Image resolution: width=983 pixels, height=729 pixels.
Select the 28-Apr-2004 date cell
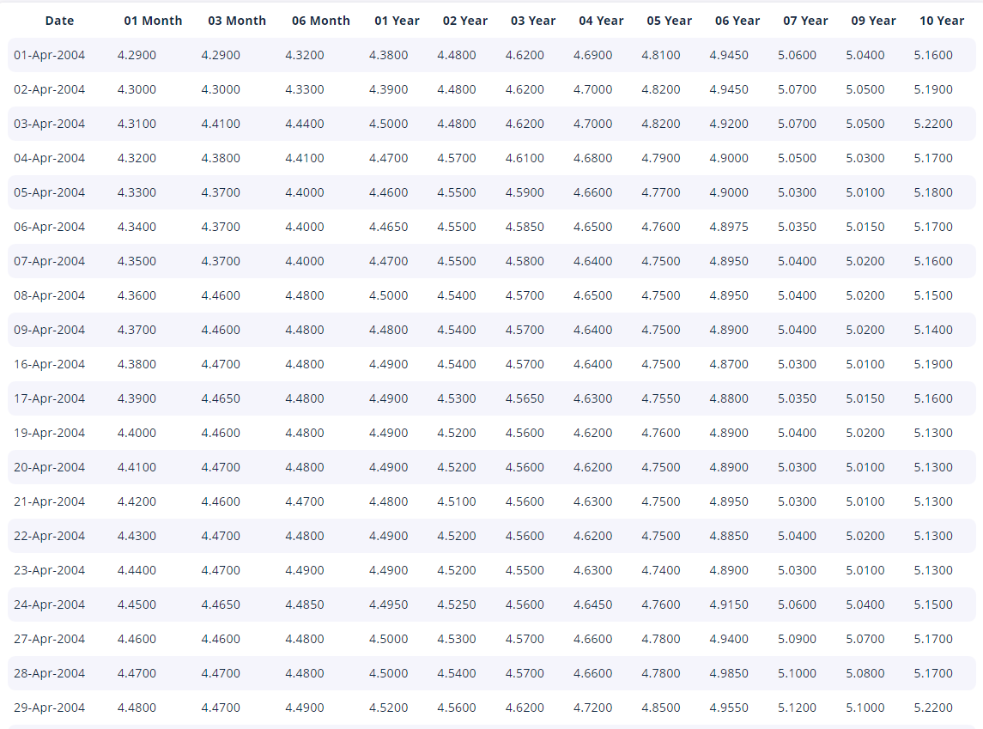point(50,673)
